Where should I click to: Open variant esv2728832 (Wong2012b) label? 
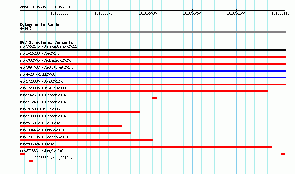point(50,158)
